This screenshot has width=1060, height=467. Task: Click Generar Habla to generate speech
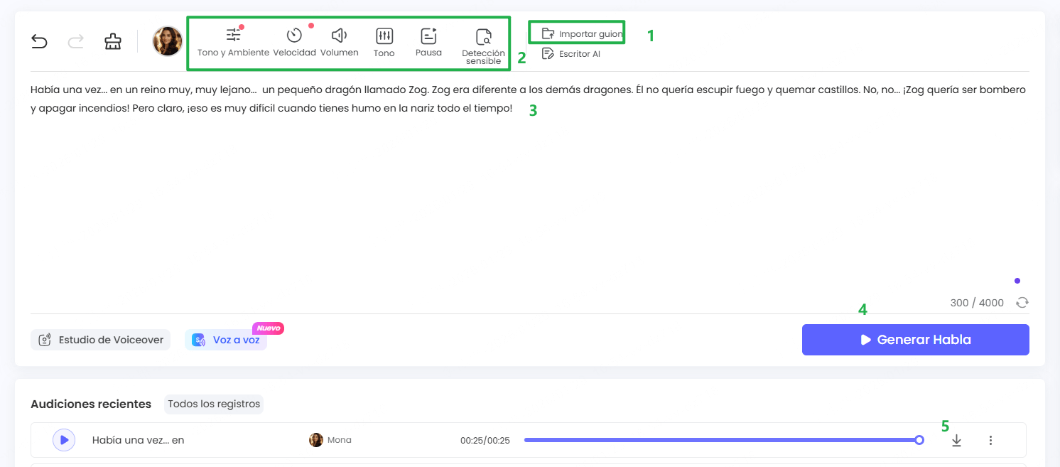[915, 339]
